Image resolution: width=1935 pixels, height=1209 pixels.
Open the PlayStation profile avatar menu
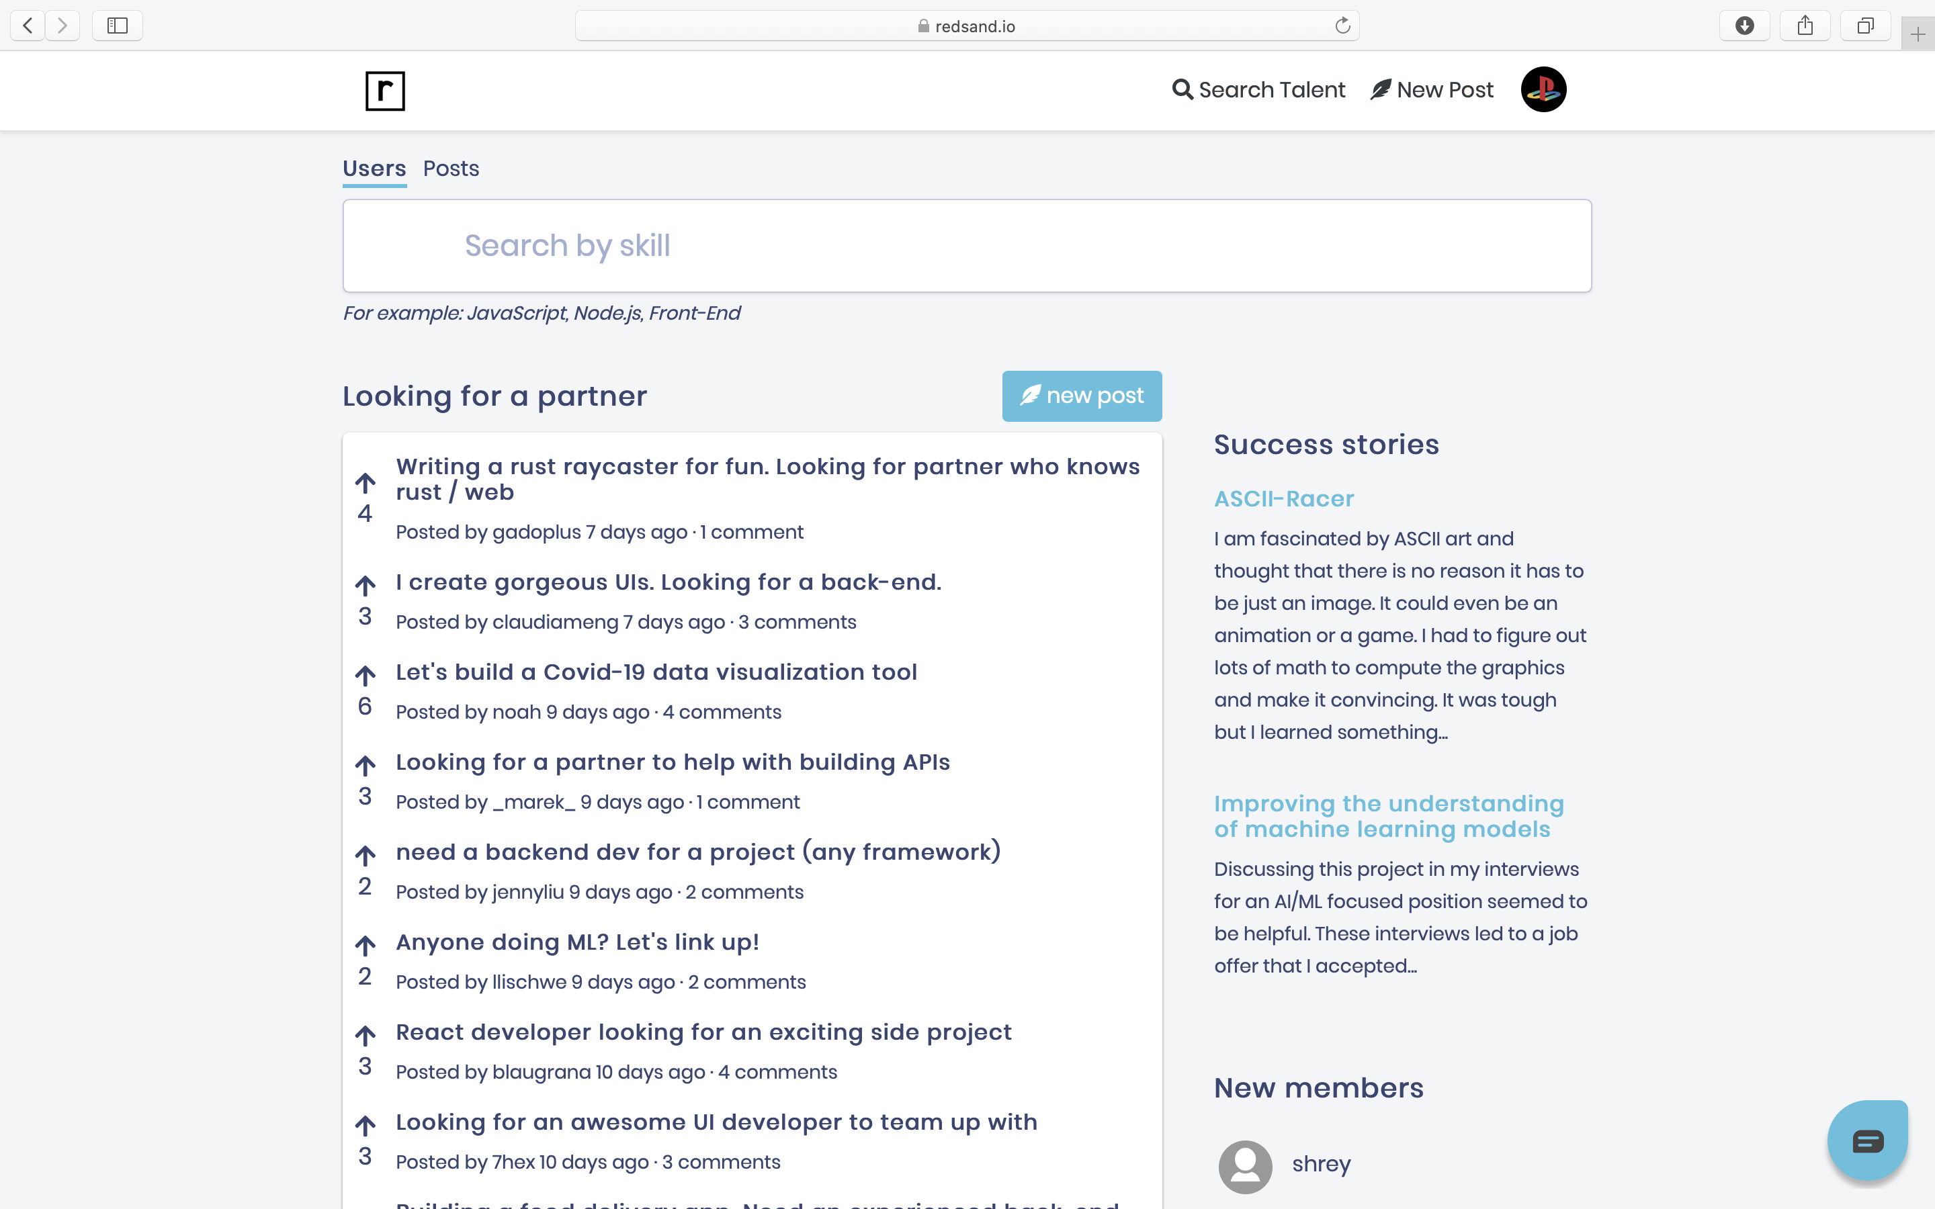(1543, 89)
